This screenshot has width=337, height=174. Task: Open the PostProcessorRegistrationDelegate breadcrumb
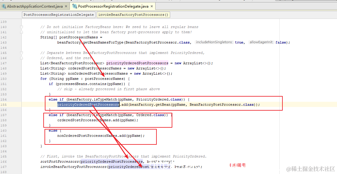59,15
